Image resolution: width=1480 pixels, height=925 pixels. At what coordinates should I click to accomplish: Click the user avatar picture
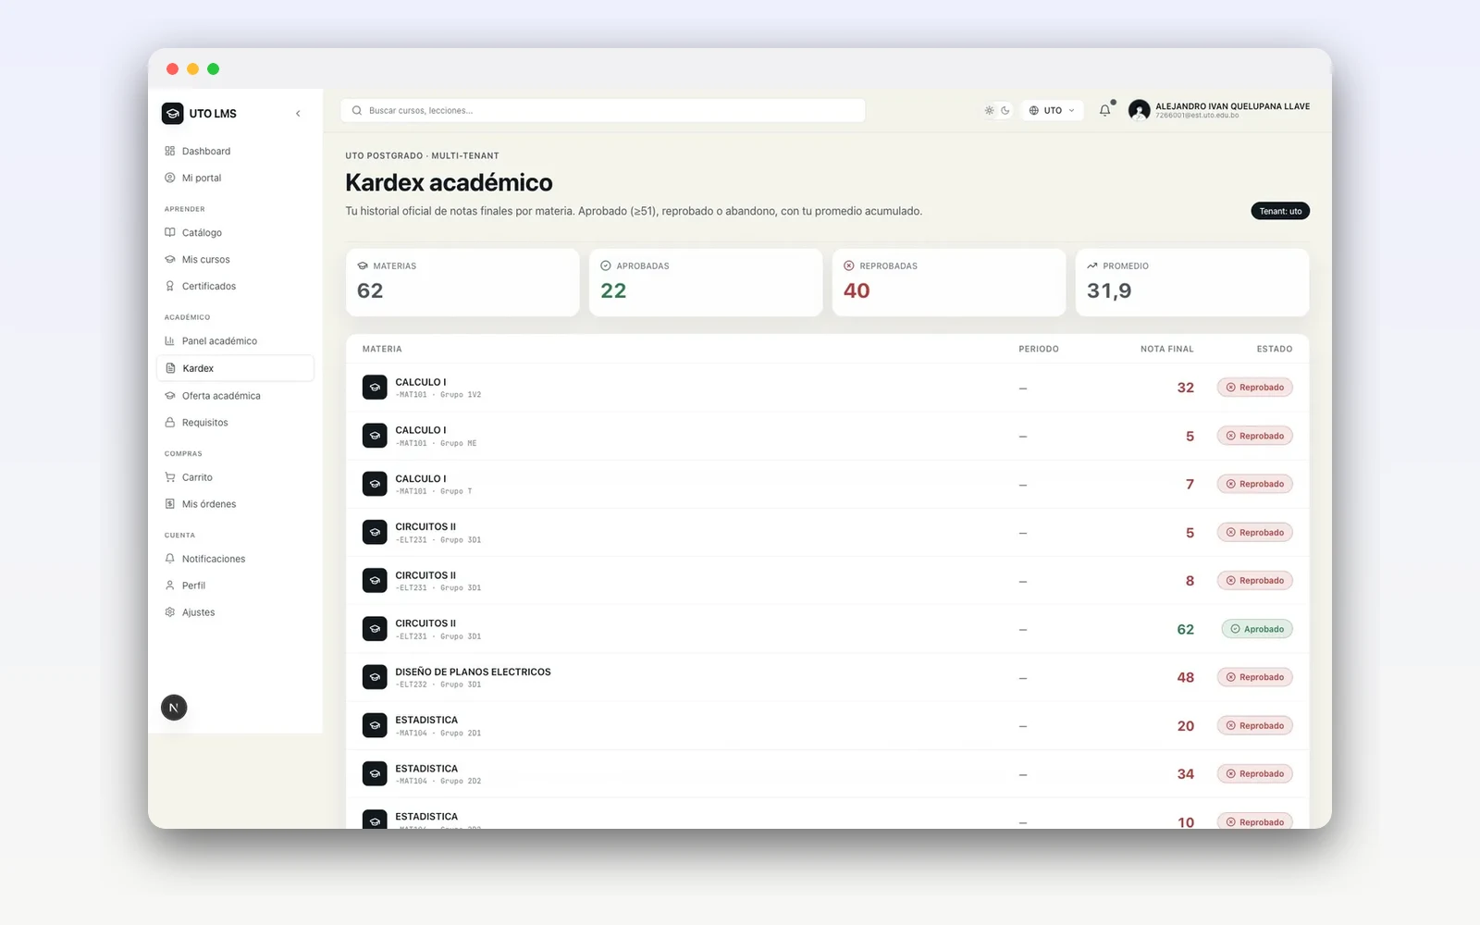pos(1140,110)
